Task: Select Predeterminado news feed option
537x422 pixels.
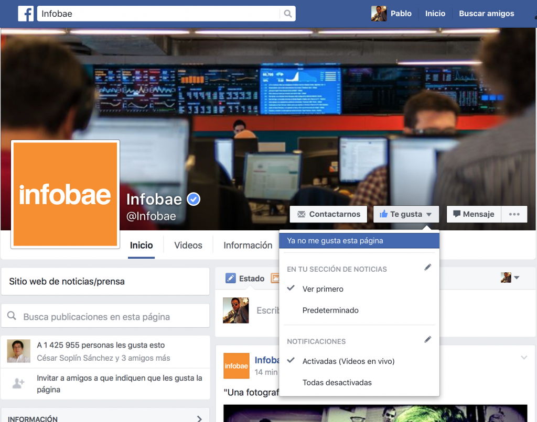Action: [x=330, y=310]
